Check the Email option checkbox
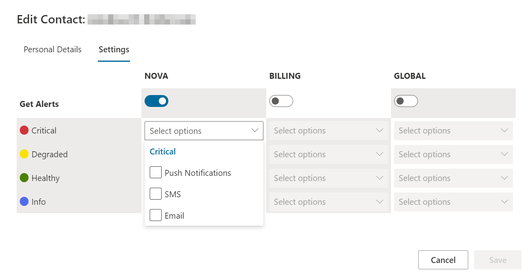Image resolution: width=532 pixels, height=280 pixels. point(156,215)
